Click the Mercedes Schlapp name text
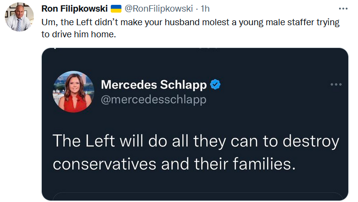 (x=154, y=85)
